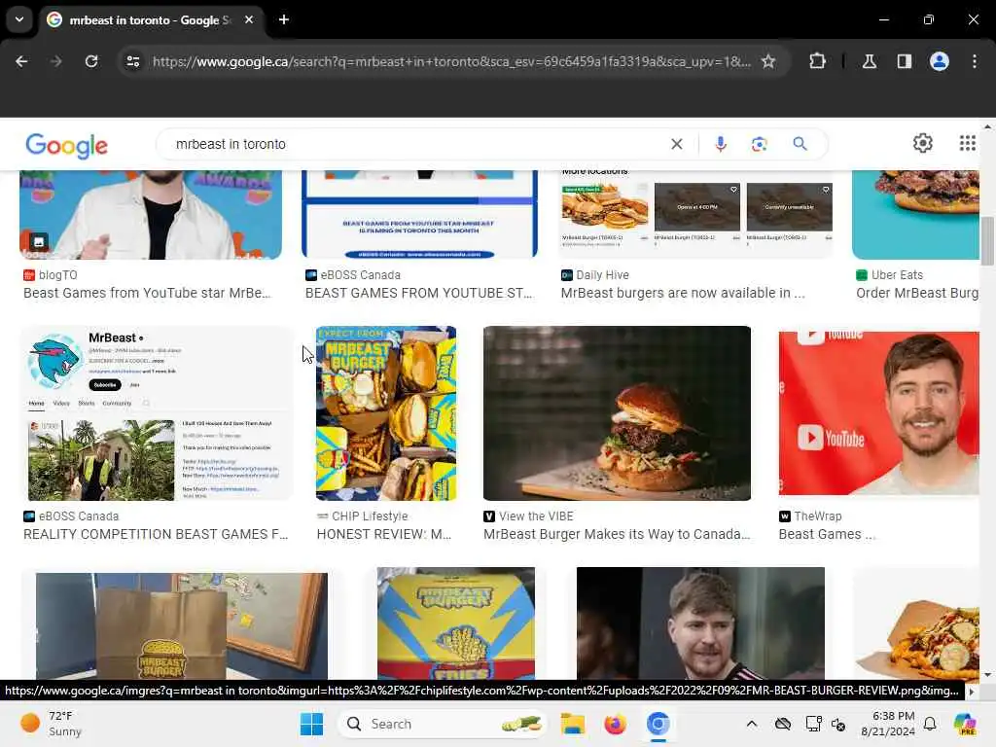Viewport: 996px width, 747px height.
Task: Submit search with magnifier icon
Action: pyautogui.click(x=800, y=144)
